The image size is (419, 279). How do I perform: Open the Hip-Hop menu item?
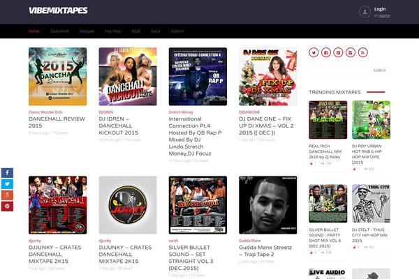(112, 31)
